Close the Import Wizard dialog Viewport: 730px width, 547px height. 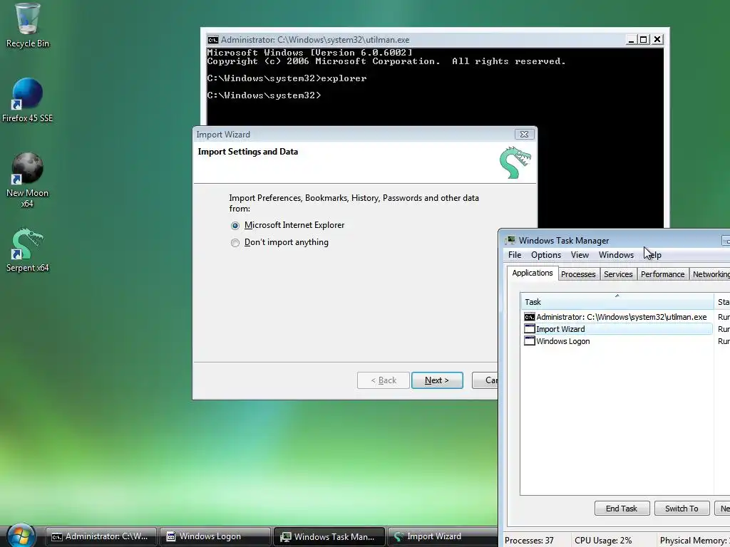[x=524, y=135]
